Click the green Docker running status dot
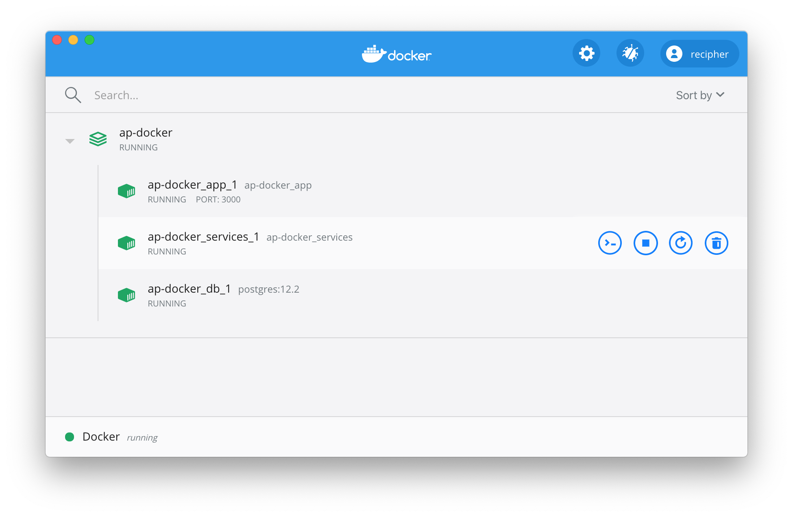Viewport: 793px width, 517px height. pos(70,437)
